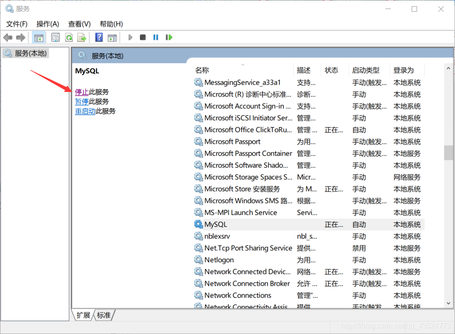Click the Pause Service toolbar icon
The height and width of the screenshot is (334, 455).
[x=156, y=37]
